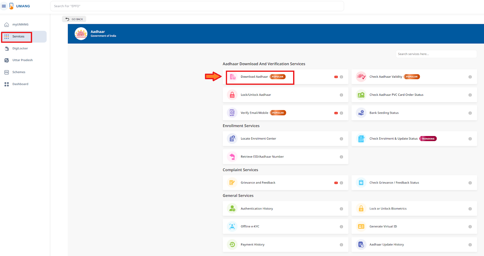
Task: Open the hamburger menu icon beside UMANG logo
Action: pyautogui.click(x=4, y=6)
